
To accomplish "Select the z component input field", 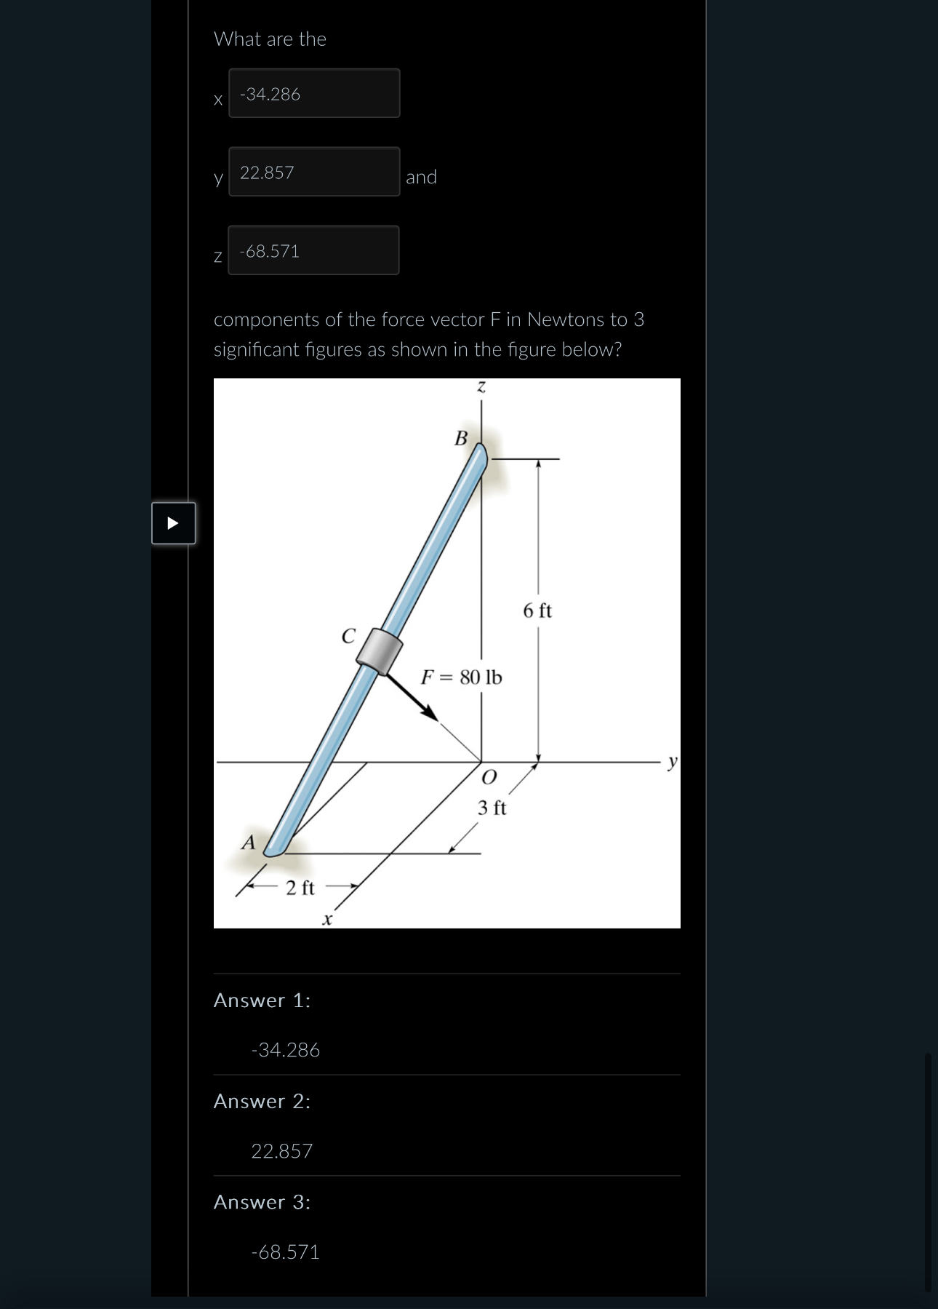I will point(314,250).
